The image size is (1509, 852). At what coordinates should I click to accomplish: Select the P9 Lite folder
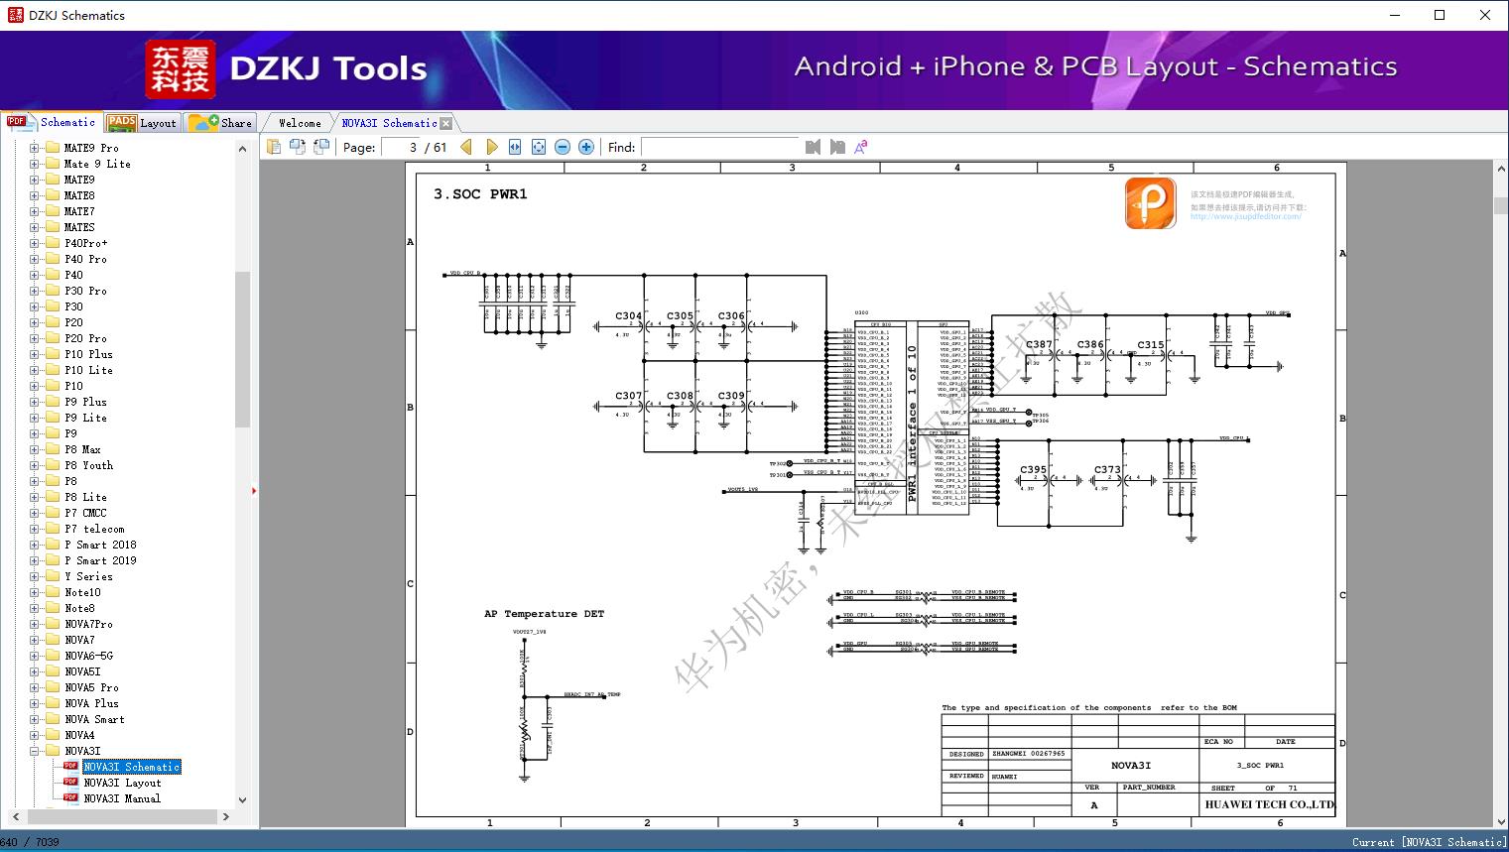tap(85, 418)
